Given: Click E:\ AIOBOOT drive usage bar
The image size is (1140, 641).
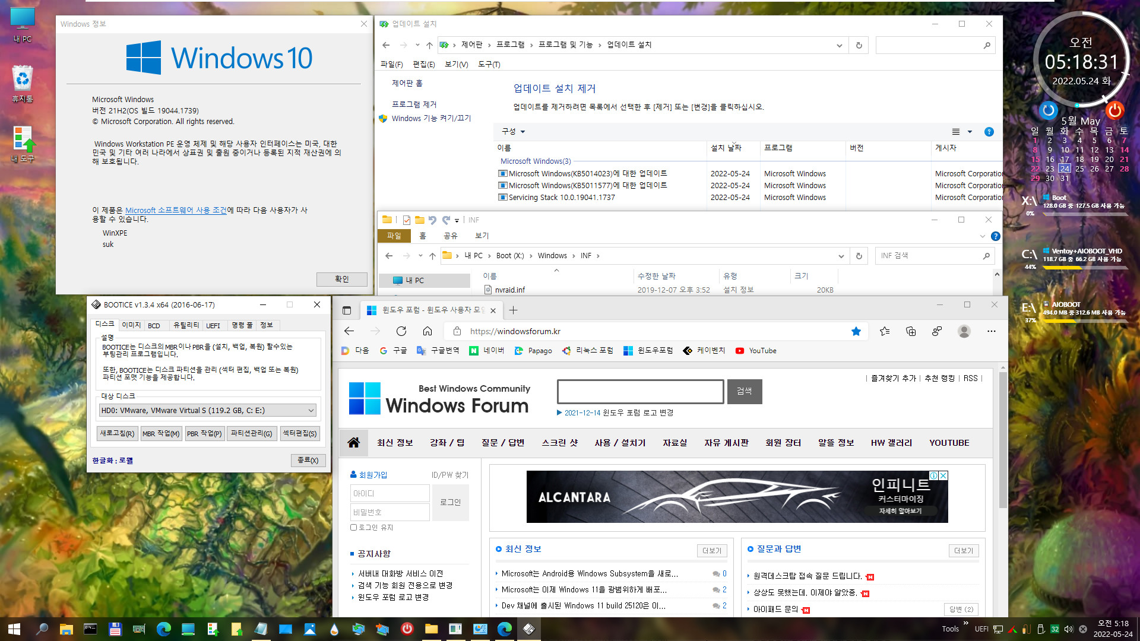Looking at the screenshot, I should tap(1085, 321).
